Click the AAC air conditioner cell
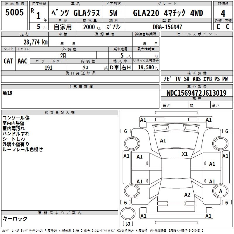 pyautogui.click(x=23, y=61)
